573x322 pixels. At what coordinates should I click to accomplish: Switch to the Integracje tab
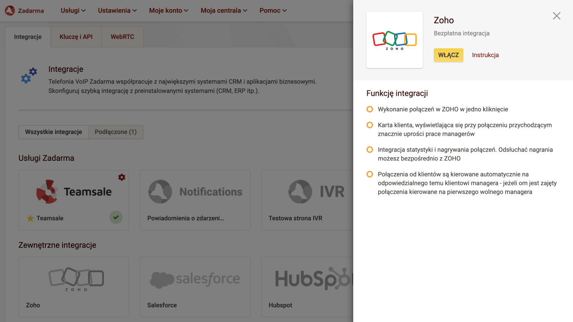coord(28,37)
